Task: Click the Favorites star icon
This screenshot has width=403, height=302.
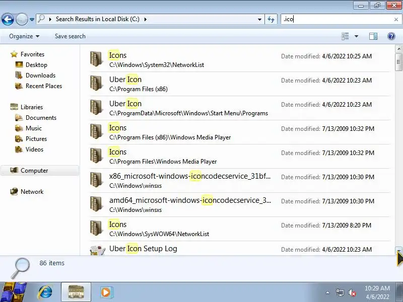Action: coord(14,54)
